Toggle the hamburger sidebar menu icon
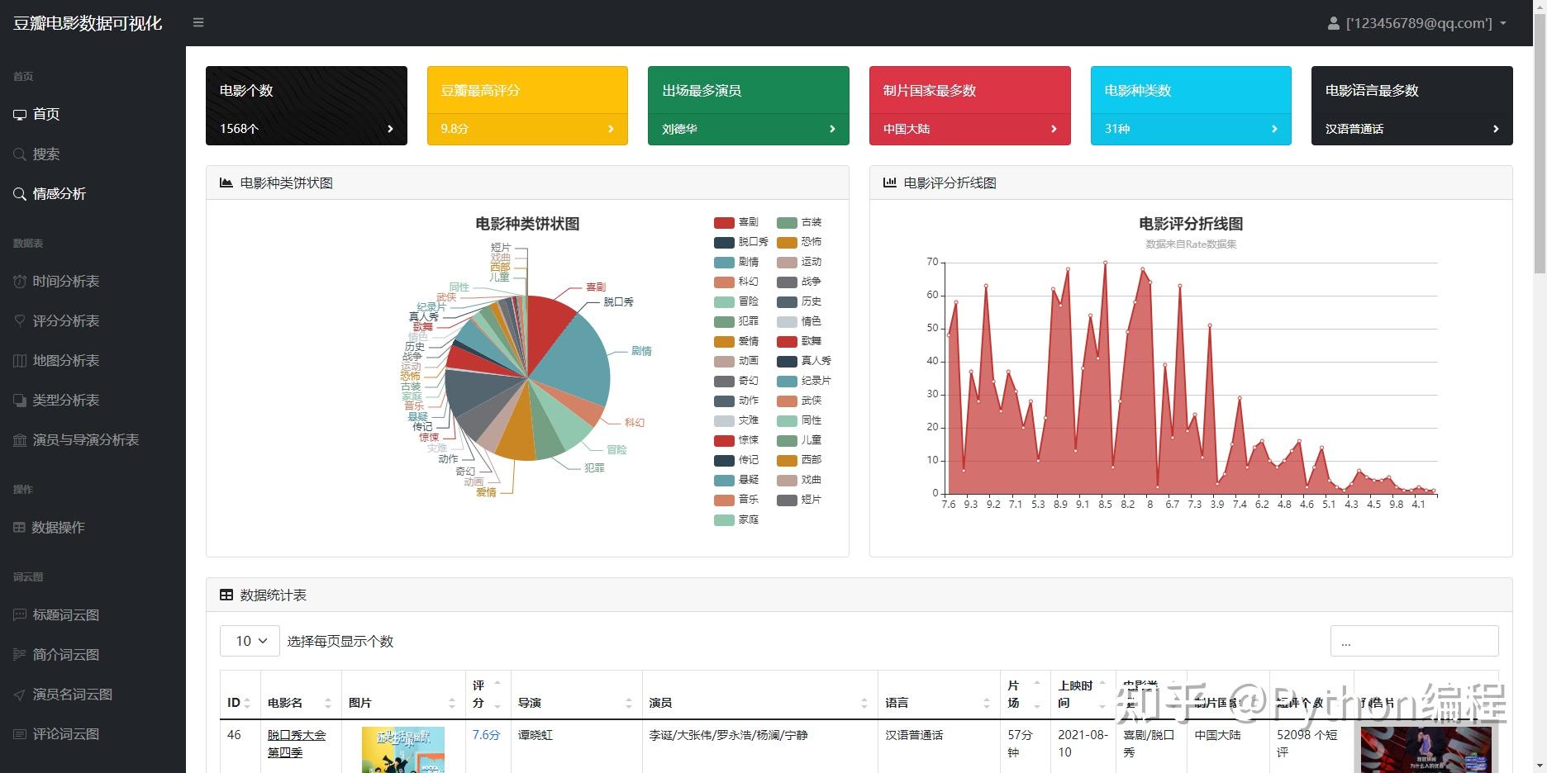Viewport: 1547px width, 773px height. (x=198, y=22)
